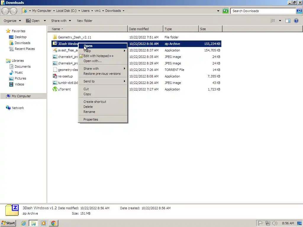
Task: Click the system clock showing 8:56 AM
Action: 288,223
